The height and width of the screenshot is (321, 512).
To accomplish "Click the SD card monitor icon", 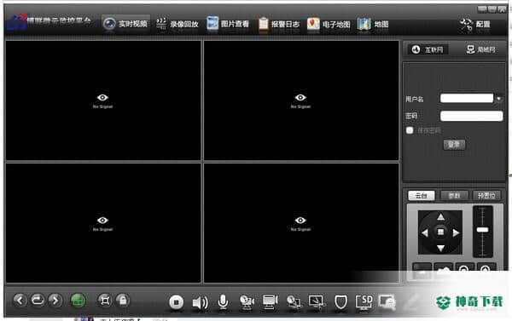I will (364, 302).
